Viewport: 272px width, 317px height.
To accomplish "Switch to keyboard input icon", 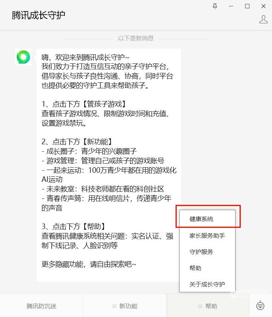I will pyautogui.click(x=260, y=306).
